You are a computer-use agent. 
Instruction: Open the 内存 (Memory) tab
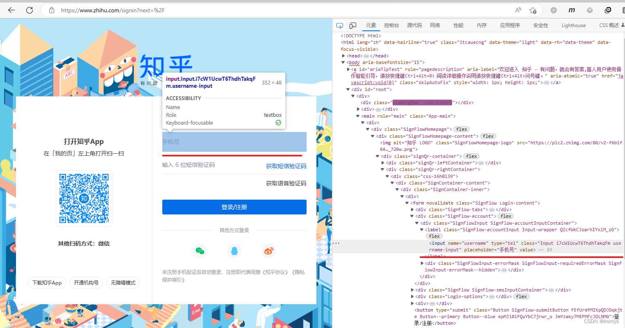(x=482, y=25)
